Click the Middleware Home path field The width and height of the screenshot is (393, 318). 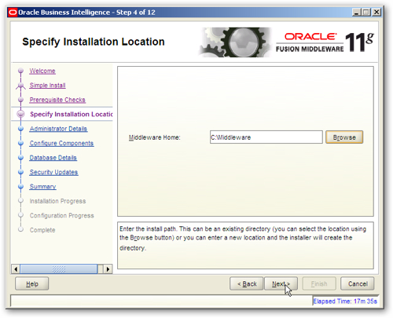point(266,137)
